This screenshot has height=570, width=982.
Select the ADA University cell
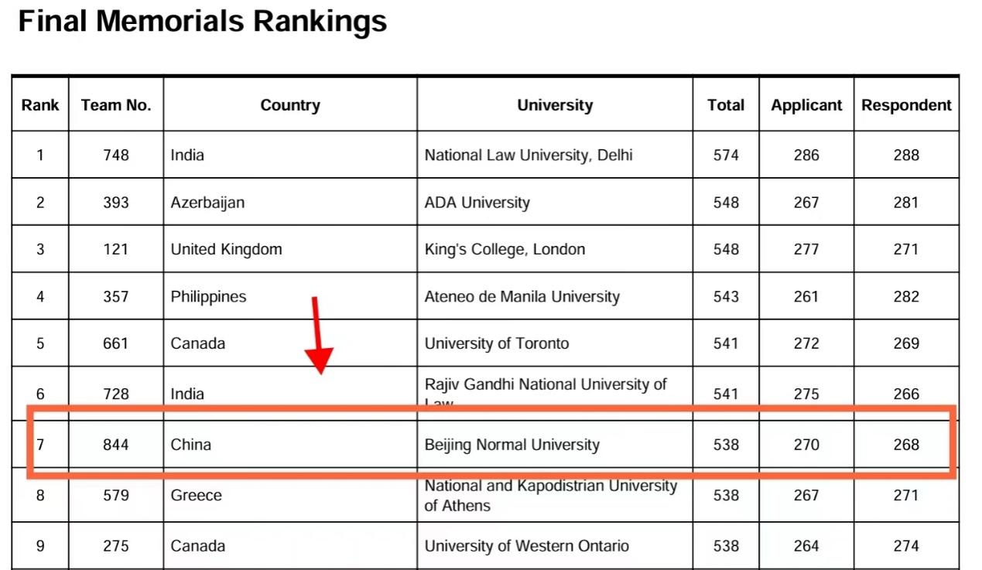coord(477,203)
